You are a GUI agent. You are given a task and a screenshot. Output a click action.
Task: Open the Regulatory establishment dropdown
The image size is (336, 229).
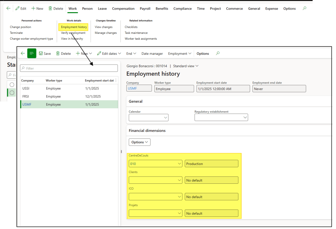(x=244, y=117)
